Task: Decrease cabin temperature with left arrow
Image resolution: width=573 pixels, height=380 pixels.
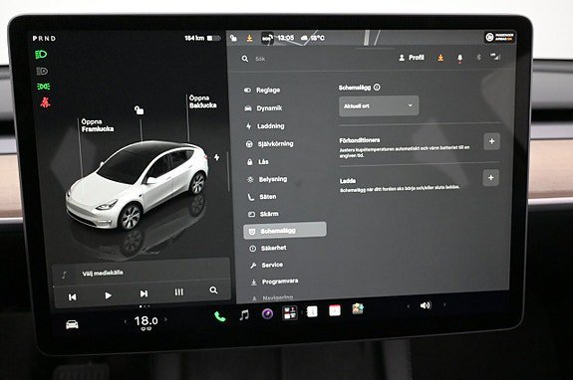Action: click(x=126, y=321)
